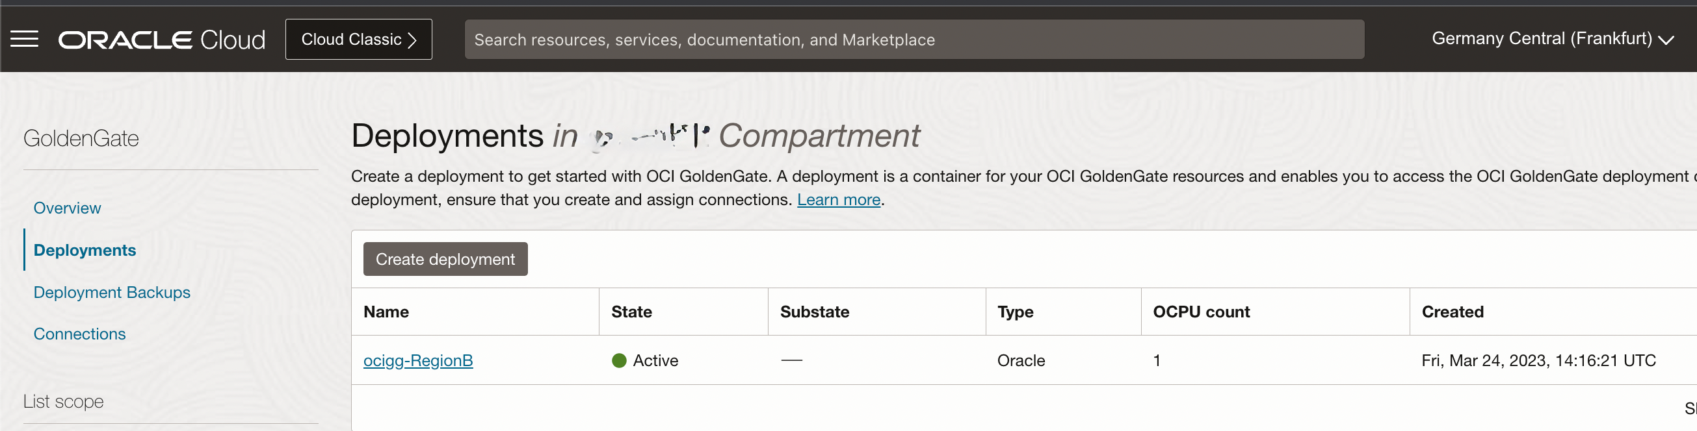This screenshot has height=431, width=1697.
Task: Open the Overview section in sidebar
Action: [x=67, y=208]
